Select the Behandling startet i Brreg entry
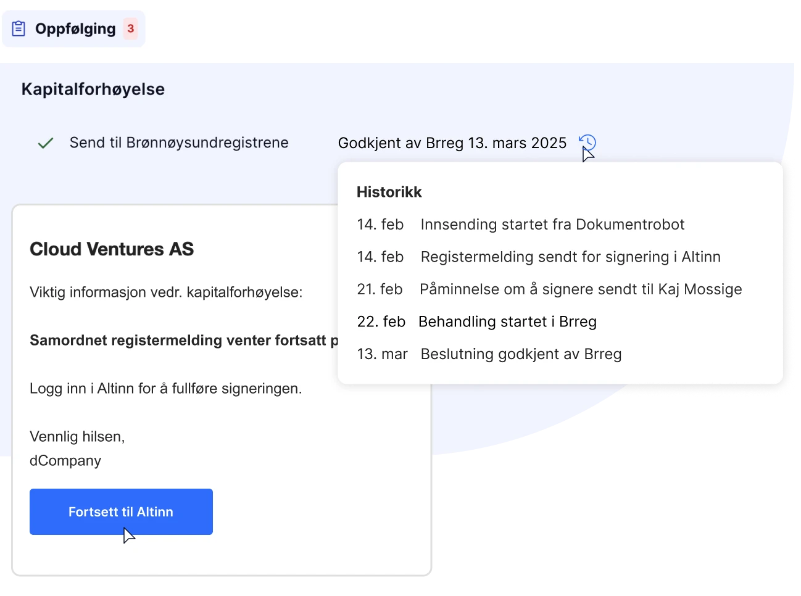801x596 pixels. coord(507,321)
